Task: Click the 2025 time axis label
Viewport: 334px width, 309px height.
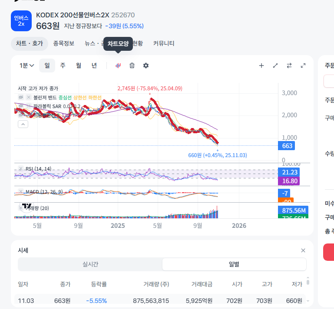Action: click(118, 226)
